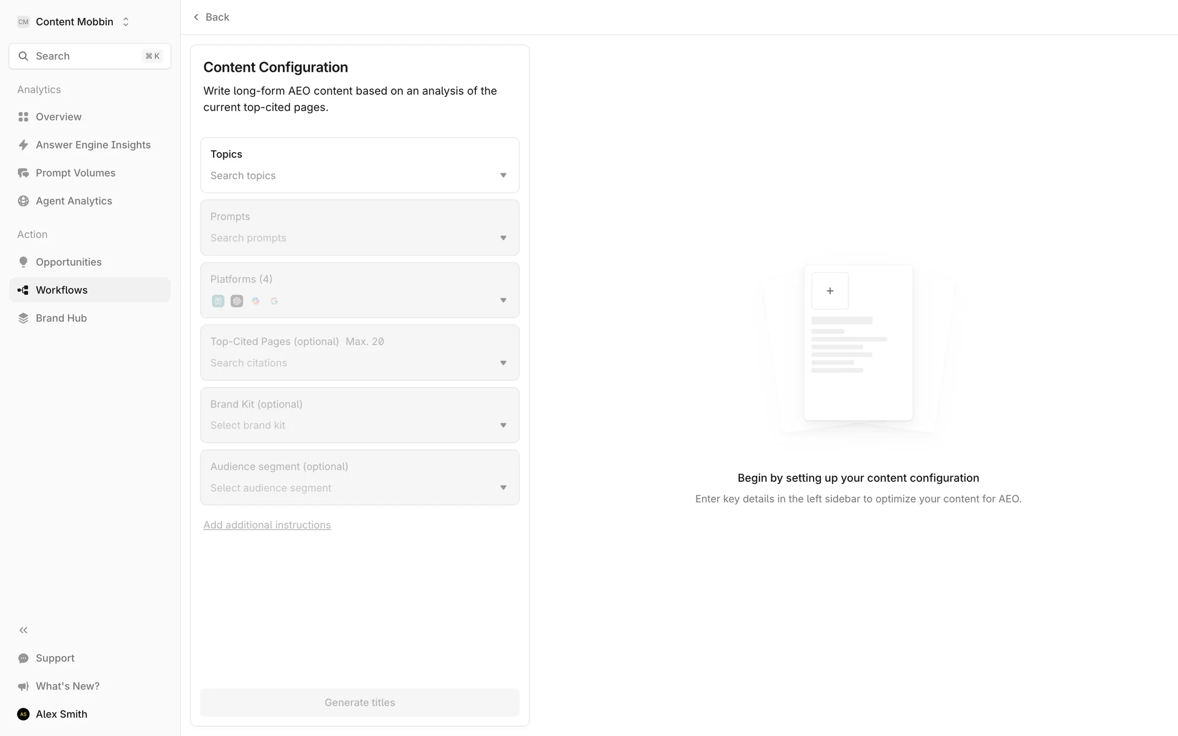Click the Opportunities lightbulb icon
1178x736 pixels.
pyautogui.click(x=23, y=262)
